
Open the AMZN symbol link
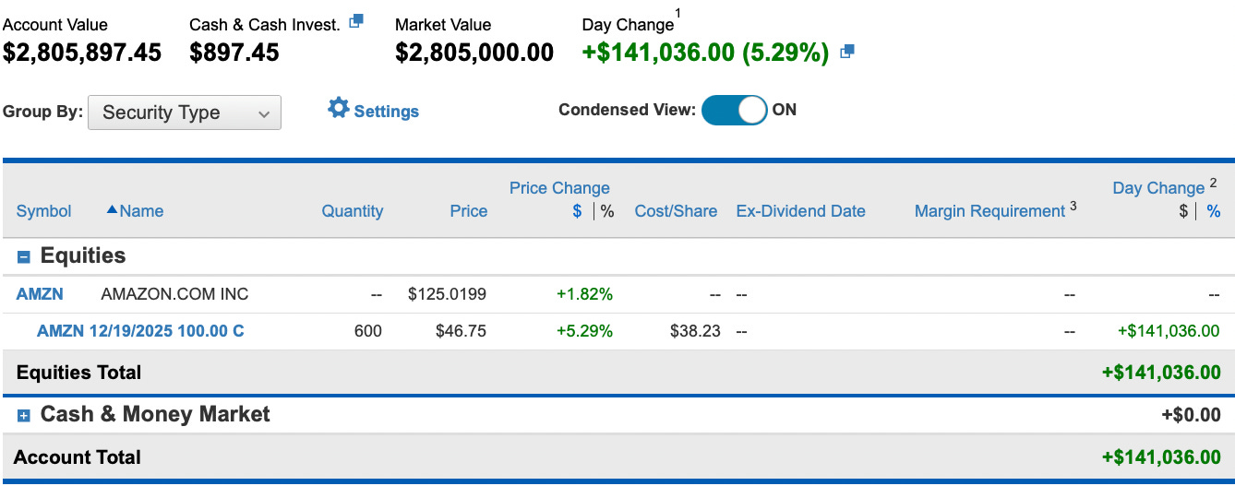[40, 294]
